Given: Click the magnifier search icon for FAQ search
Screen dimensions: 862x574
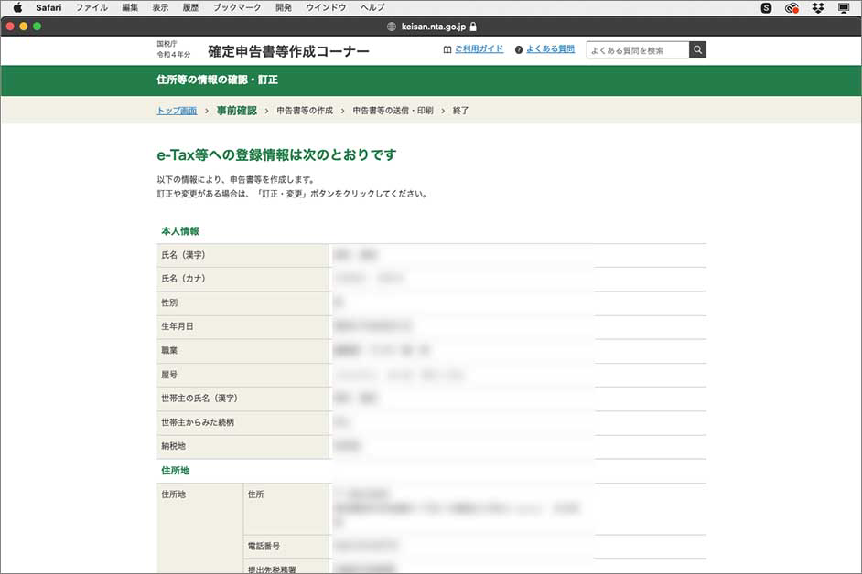Looking at the screenshot, I should [697, 50].
